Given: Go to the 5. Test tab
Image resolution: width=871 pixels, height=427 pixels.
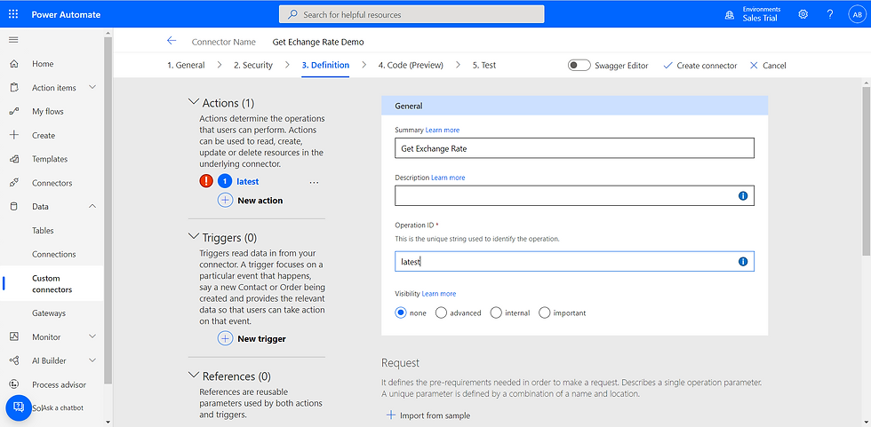Looking at the screenshot, I should coord(483,65).
